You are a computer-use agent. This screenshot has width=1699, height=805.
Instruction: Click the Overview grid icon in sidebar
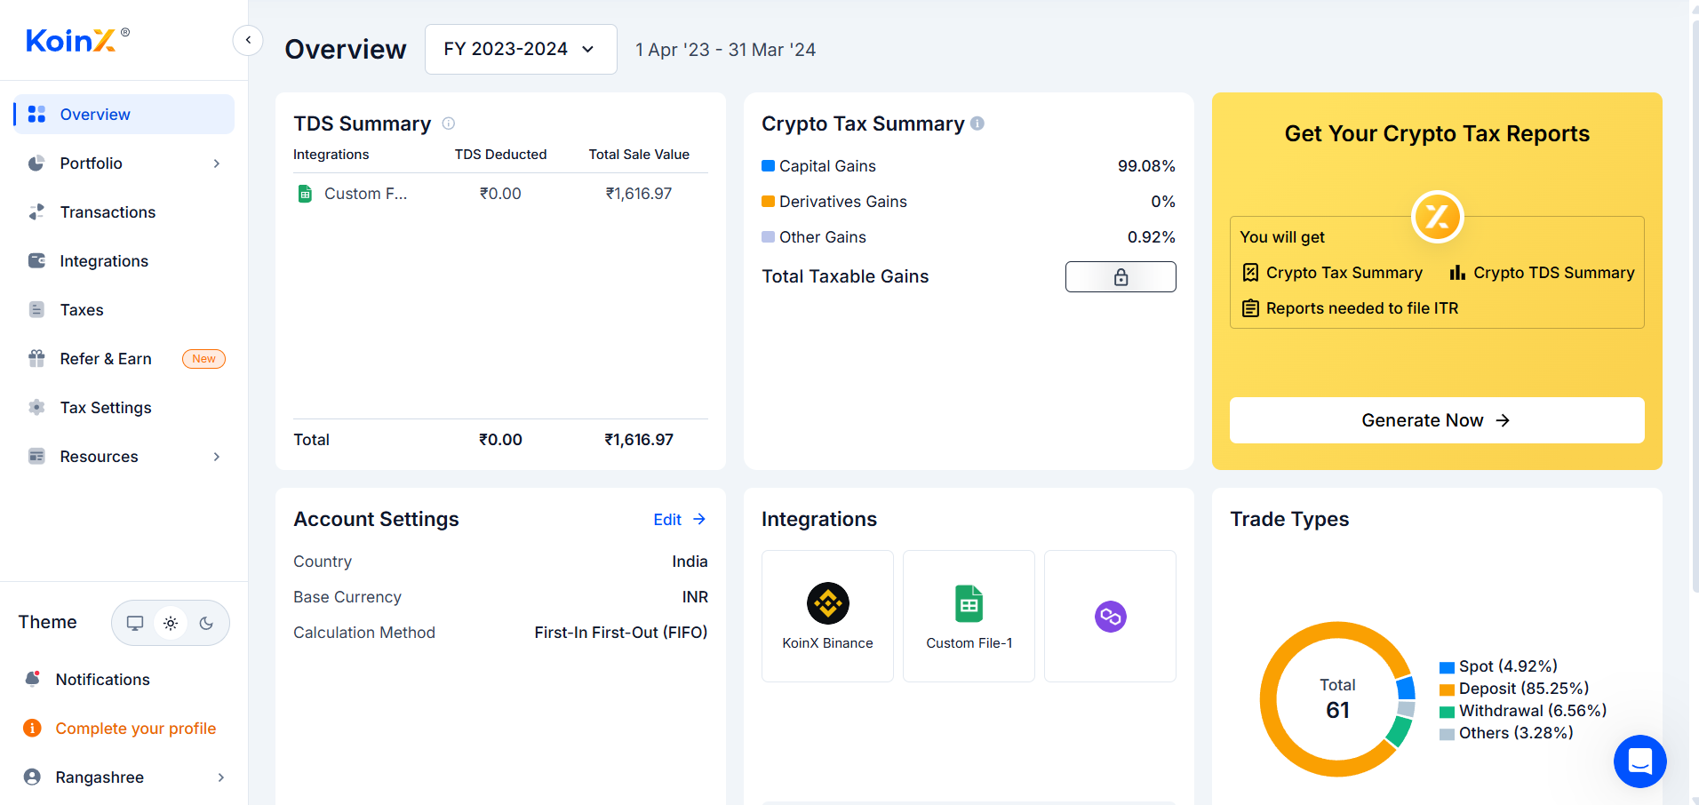36,114
